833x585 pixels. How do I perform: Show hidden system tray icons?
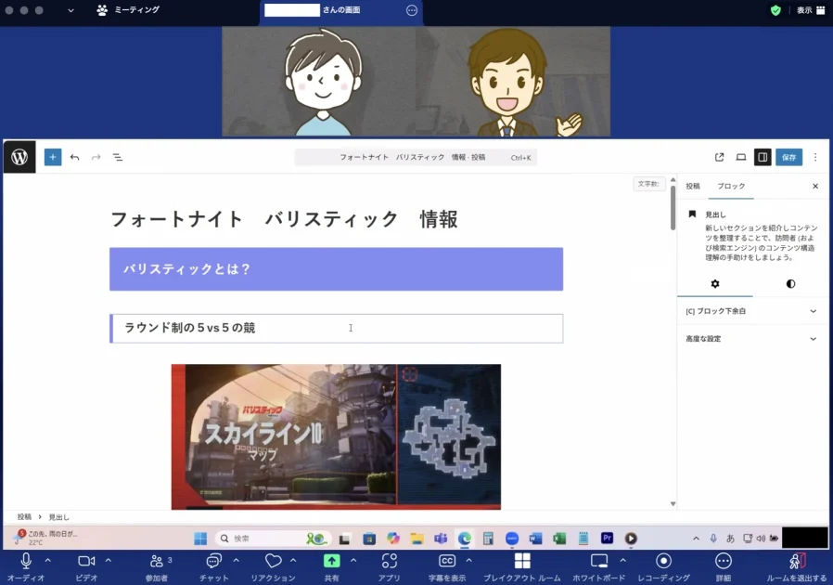(696, 539)
